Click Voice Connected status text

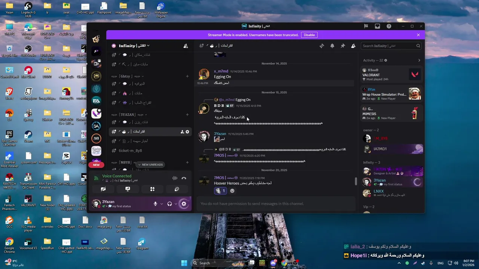click(117, 176)
